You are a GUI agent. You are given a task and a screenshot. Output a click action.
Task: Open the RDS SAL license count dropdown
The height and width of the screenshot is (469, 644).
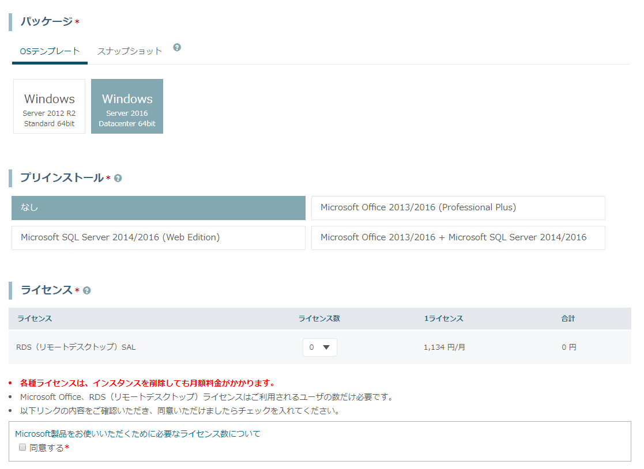(x=320, y=347)
